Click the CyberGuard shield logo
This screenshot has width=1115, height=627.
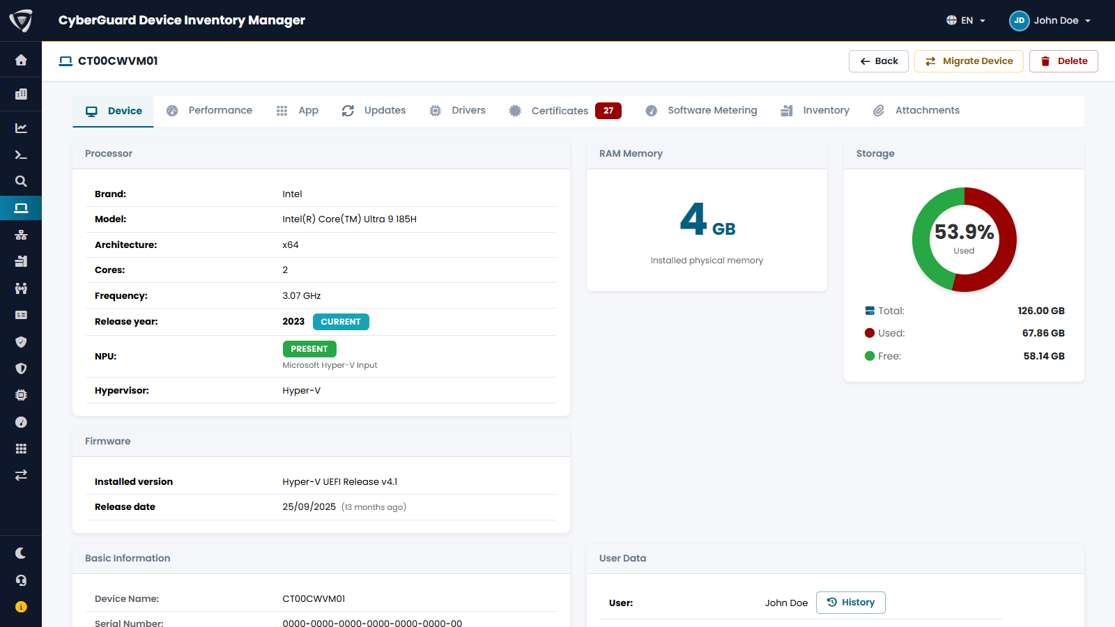coord(21,21)
